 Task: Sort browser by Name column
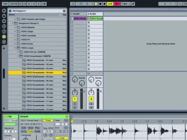point(35,15)
